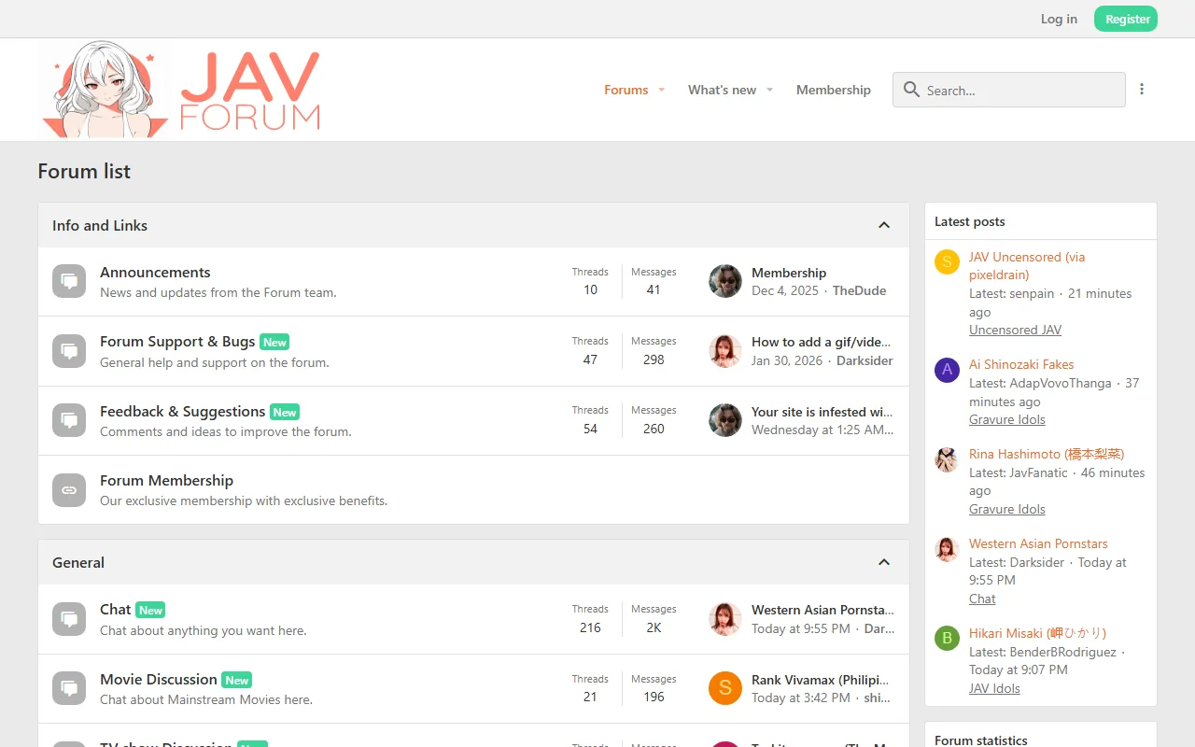Click the magnifier icon in the search bar
Image resolution: width=1195 pixels, height=747 pixels.
(911, 90)
